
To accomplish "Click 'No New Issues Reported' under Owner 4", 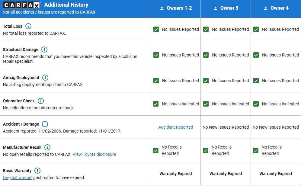I will pos(276,127).
